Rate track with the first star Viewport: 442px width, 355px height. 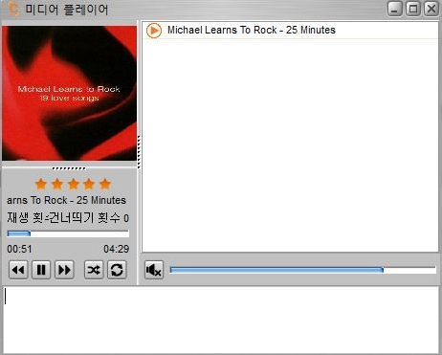(41, 184)
